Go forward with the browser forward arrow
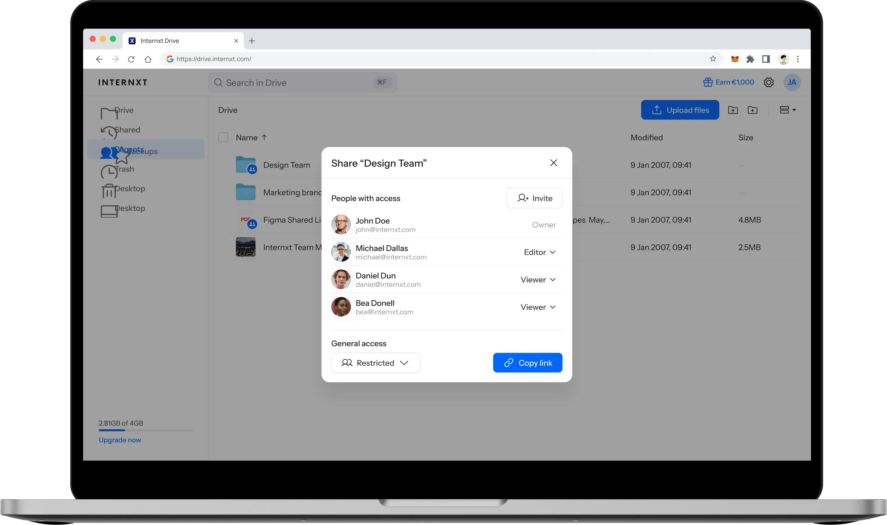 115,59
